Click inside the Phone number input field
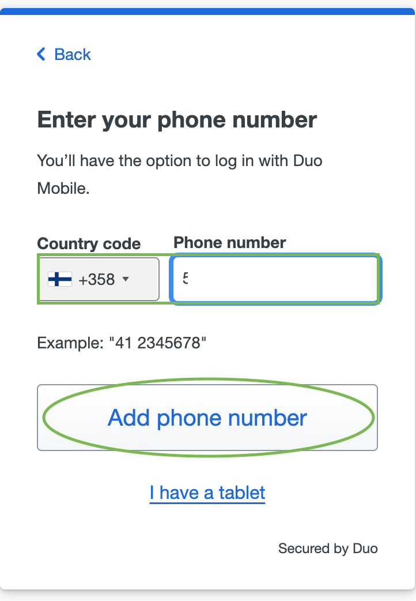416x601 pixels. tap(275, 279)
